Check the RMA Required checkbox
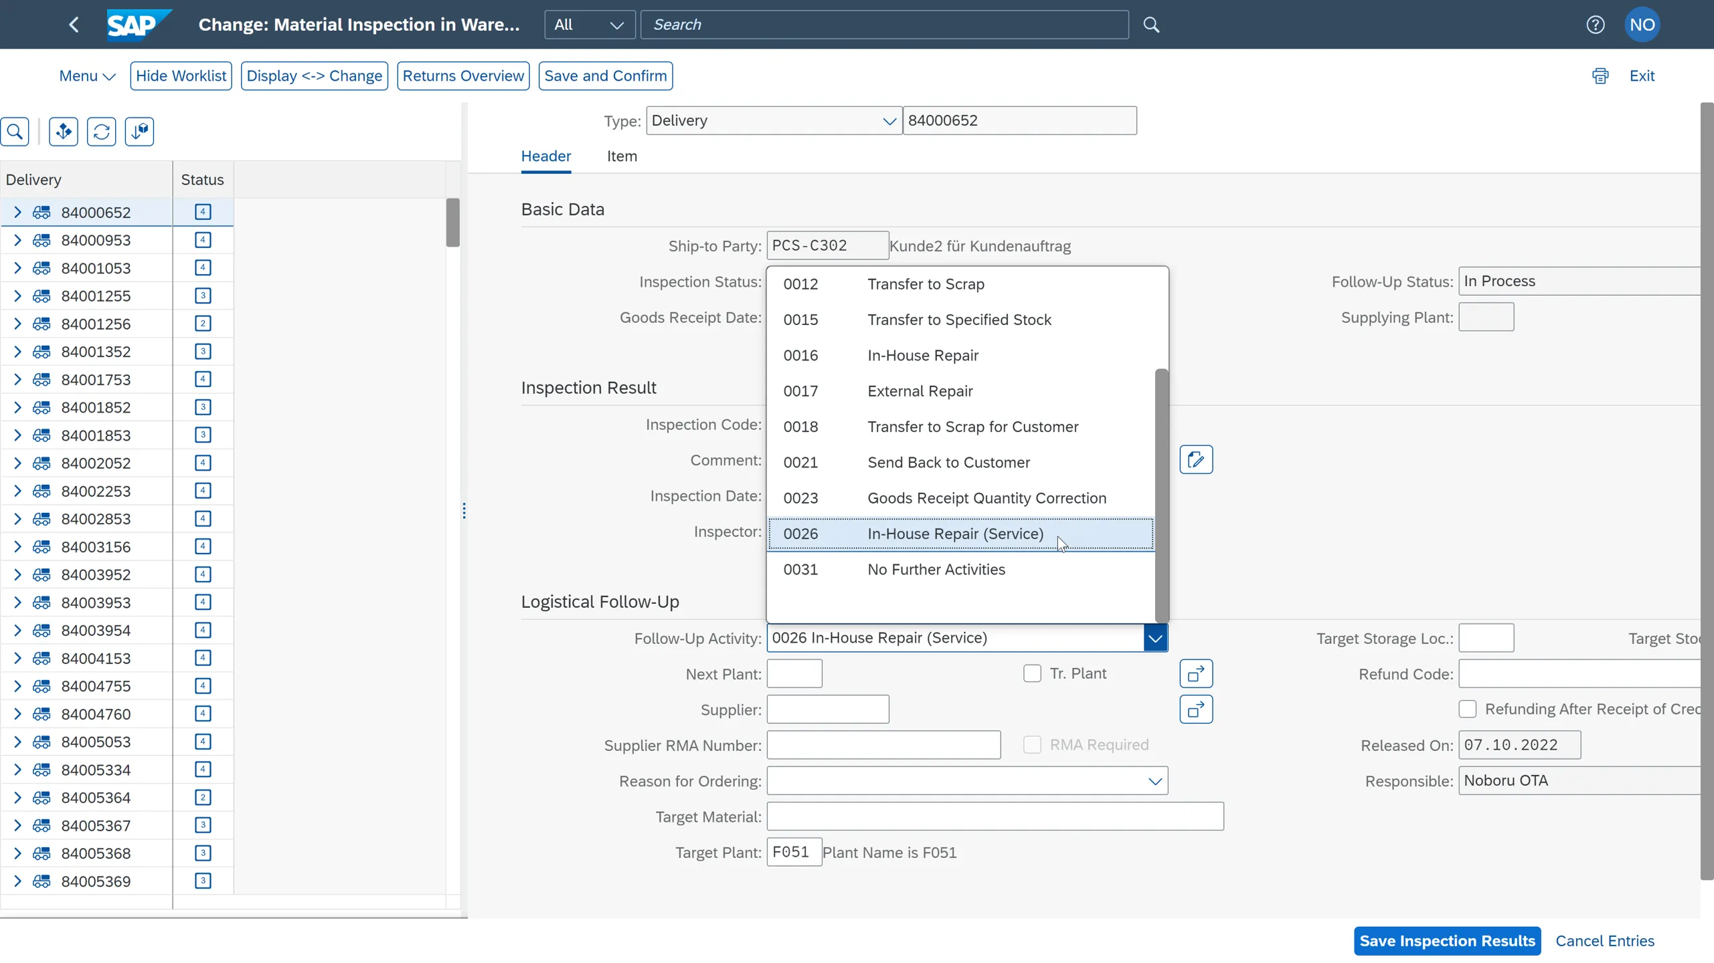1714x963 pixels. pyautogui.click(x=1031, y=744)
